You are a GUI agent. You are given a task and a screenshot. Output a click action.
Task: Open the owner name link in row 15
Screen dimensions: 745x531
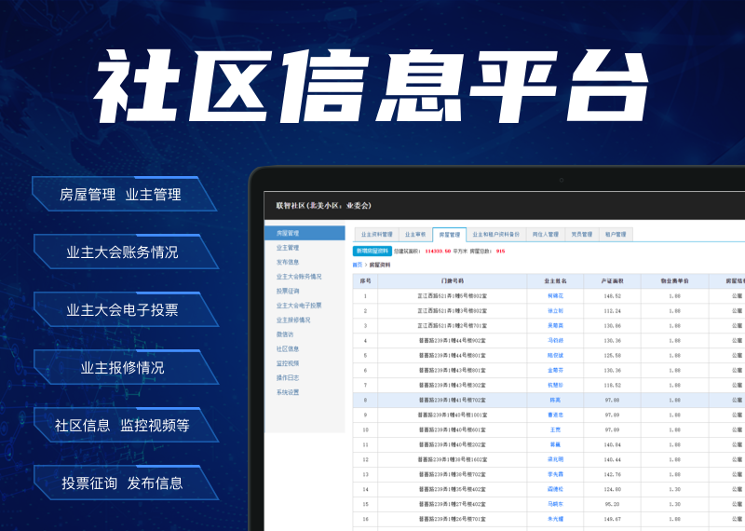tap(555, 504)
